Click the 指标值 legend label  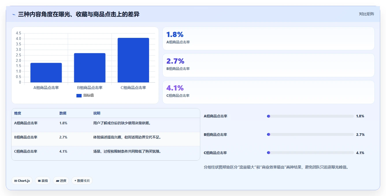tap(88, 95)
